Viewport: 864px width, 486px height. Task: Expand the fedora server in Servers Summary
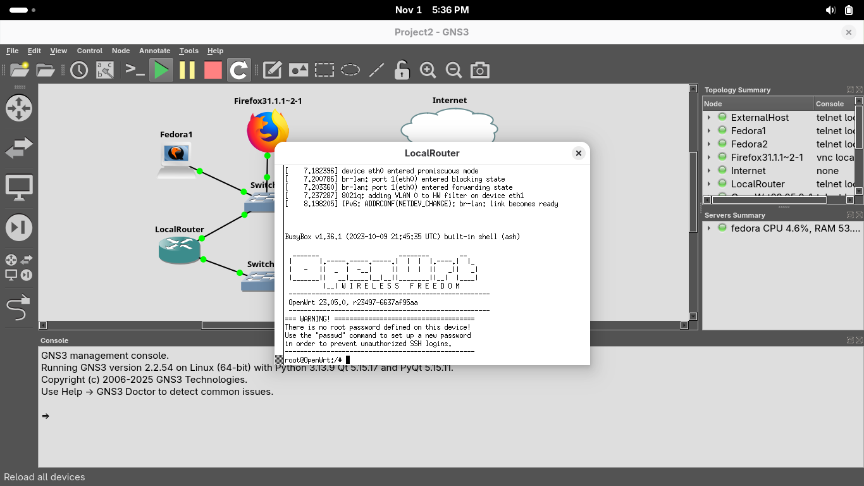(x=709, y=228)
